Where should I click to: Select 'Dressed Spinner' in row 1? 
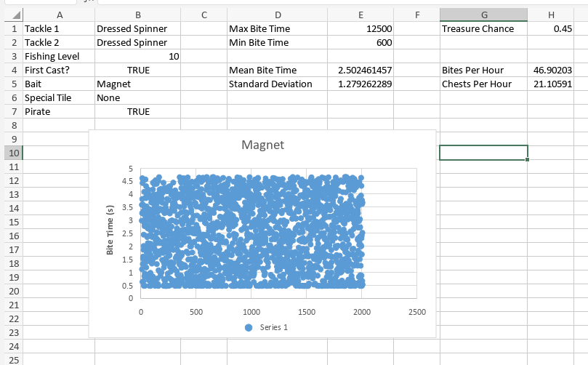coord(138,29)
